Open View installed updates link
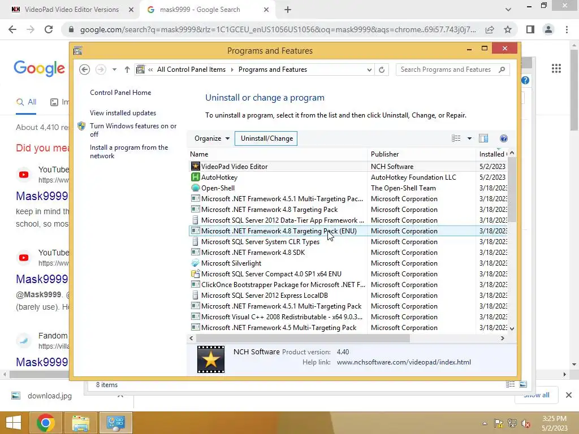579x434 pixels. [123, 113]
